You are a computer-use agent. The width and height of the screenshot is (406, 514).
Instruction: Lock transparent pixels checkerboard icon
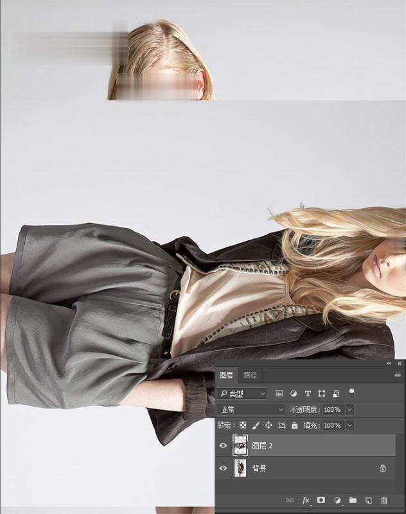coord(243,425)
